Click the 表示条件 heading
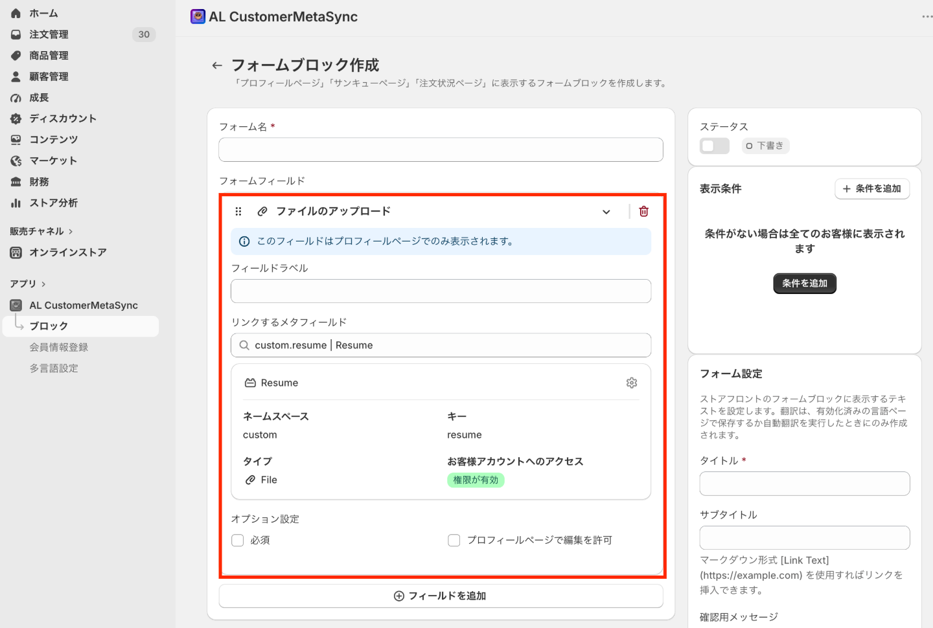Viewport: 933px width, 628px height. pyautogui.click(x=720, y=189)
